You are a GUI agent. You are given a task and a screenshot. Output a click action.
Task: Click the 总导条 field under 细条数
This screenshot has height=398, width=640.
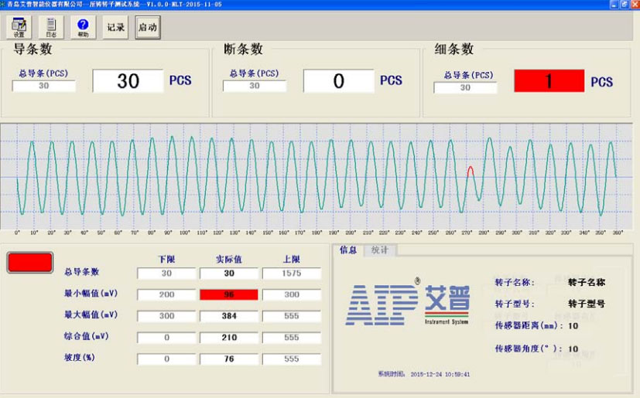[464, 87]
